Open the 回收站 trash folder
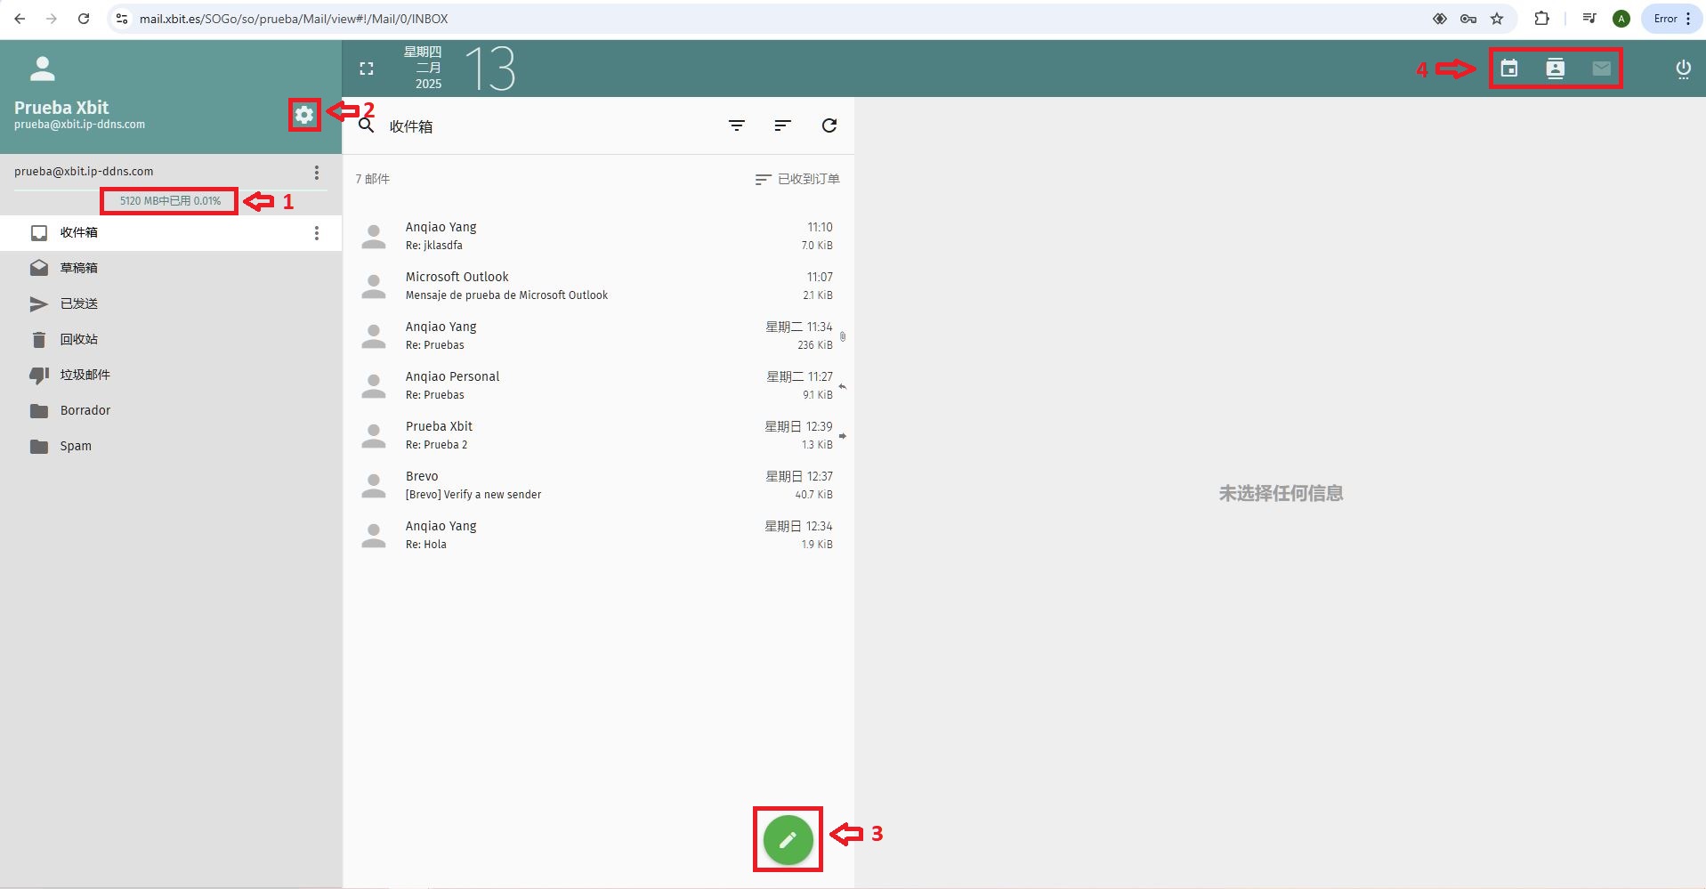 pyautogui.click(x=171, y=339)
